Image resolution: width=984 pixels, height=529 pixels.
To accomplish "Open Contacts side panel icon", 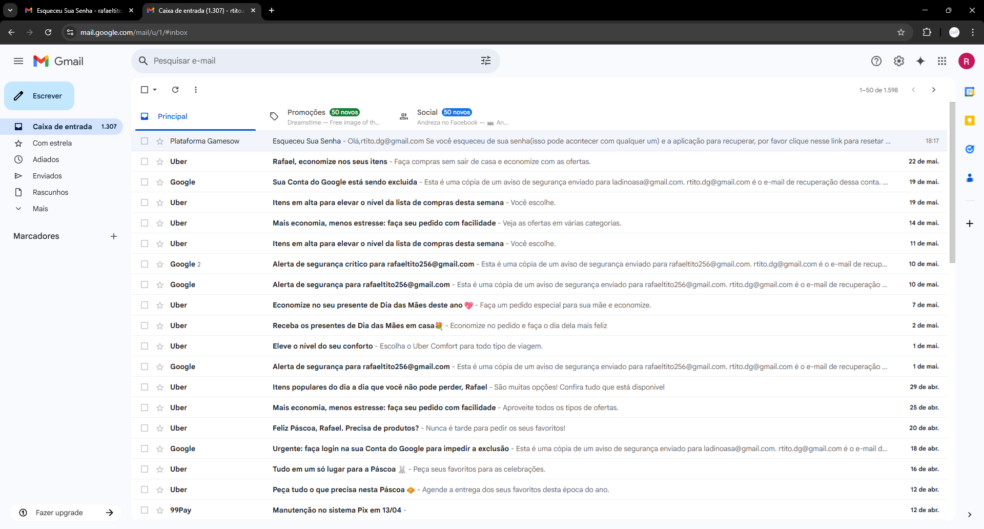I will (x=970, y=178).
